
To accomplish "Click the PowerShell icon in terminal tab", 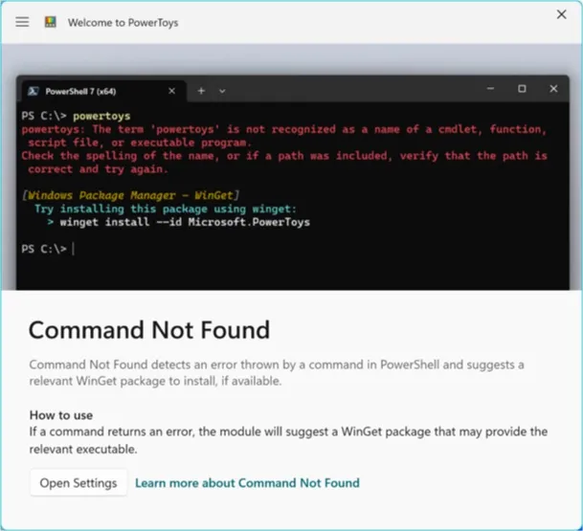I will point(33,90).
